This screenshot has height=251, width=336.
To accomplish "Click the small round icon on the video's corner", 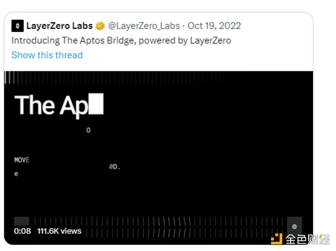I will click(295, 226).
